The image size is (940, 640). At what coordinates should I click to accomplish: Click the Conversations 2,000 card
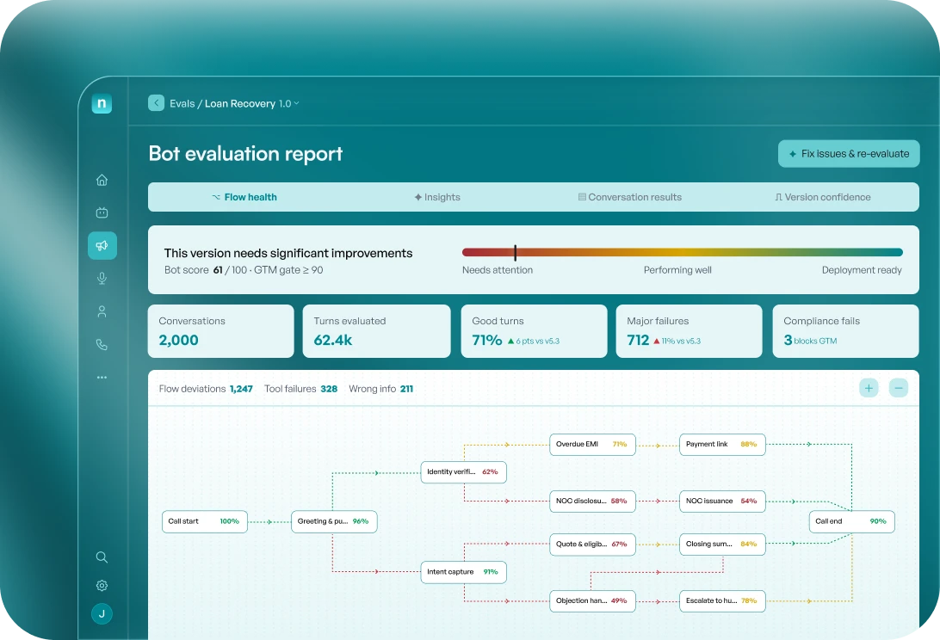coord(221,331)
